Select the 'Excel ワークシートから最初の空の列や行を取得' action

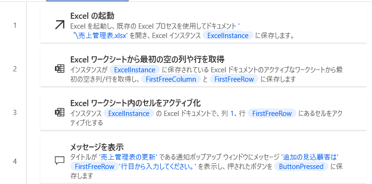point(147,59)
